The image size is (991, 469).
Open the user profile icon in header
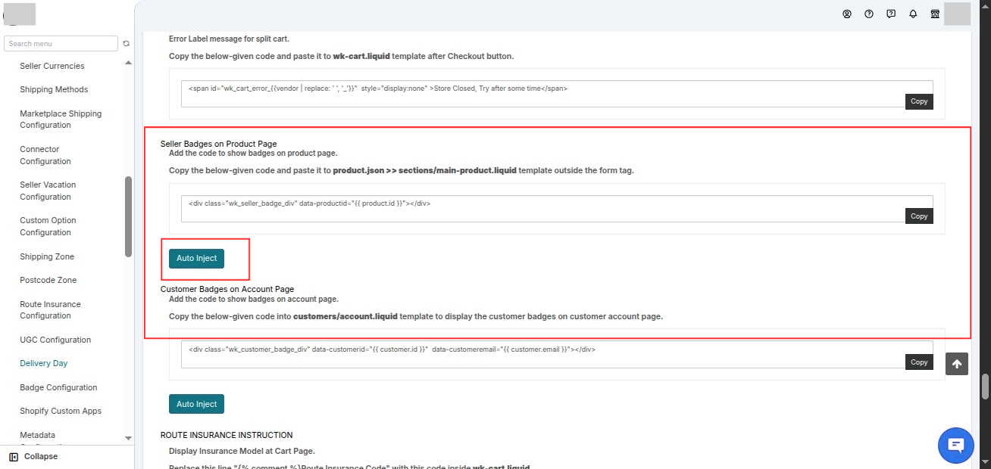(x=847, y=14)
